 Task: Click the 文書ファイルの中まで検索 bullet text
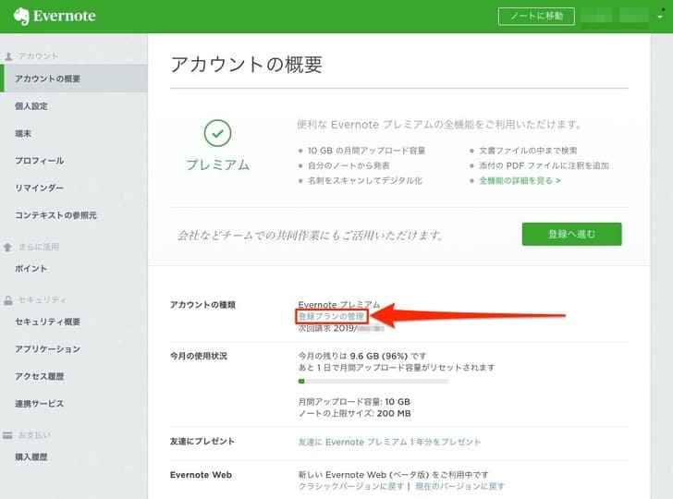point(528,151)
